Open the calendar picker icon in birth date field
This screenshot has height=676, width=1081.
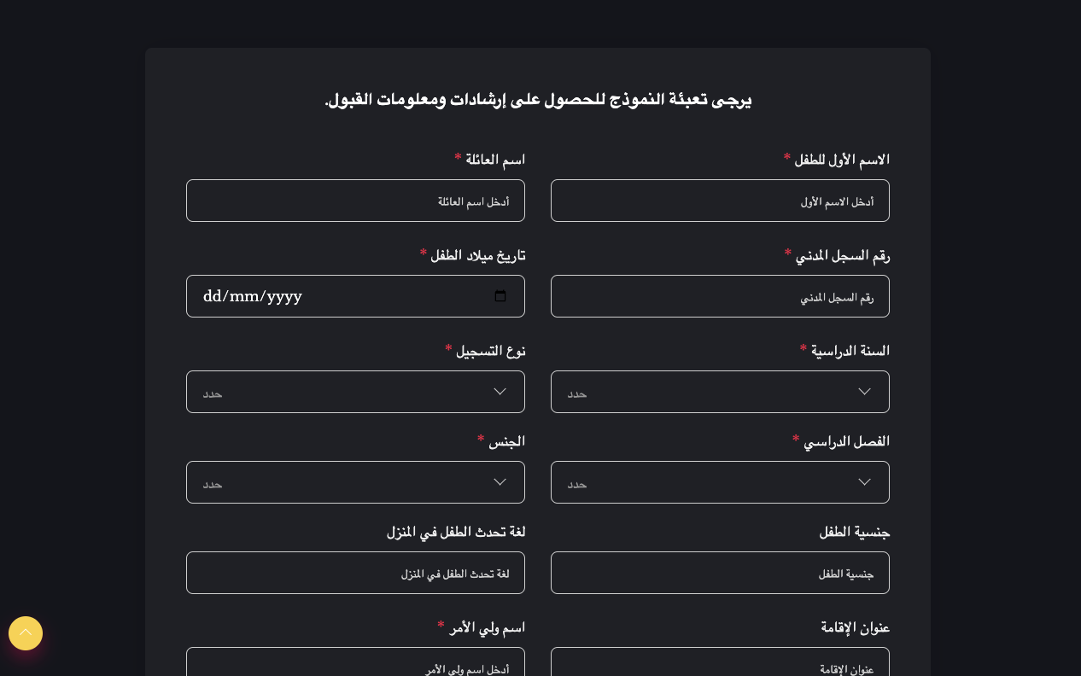500,296
